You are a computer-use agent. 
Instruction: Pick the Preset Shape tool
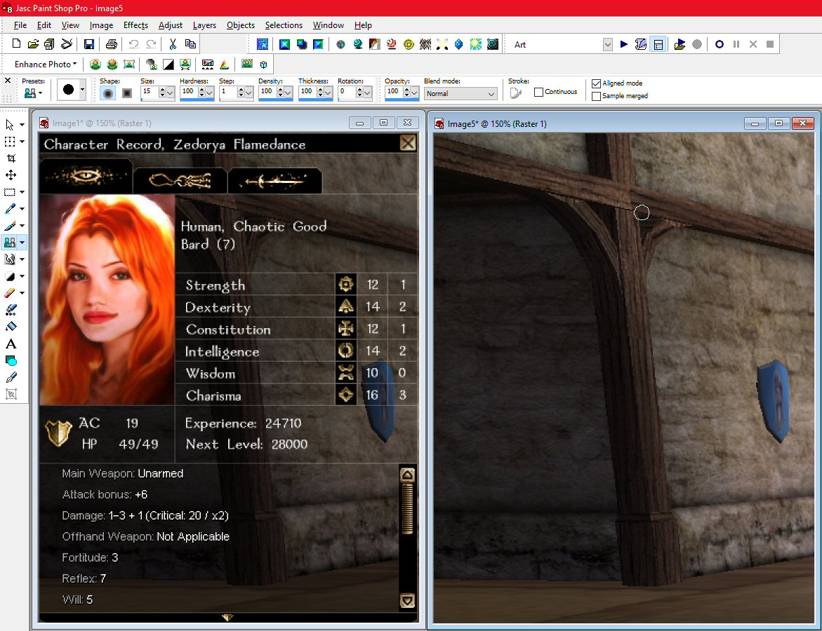point(11,360)
